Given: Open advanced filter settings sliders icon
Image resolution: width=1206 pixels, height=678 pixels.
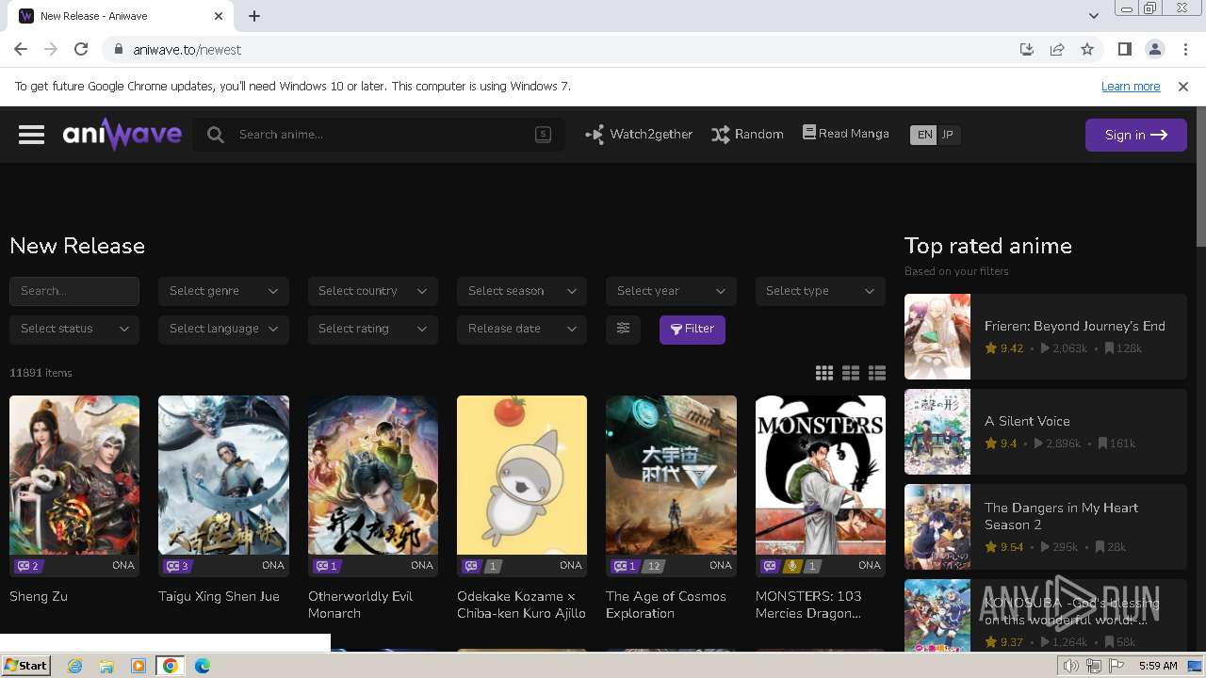Looking at the screenshot, I should [x=623, y=329].
